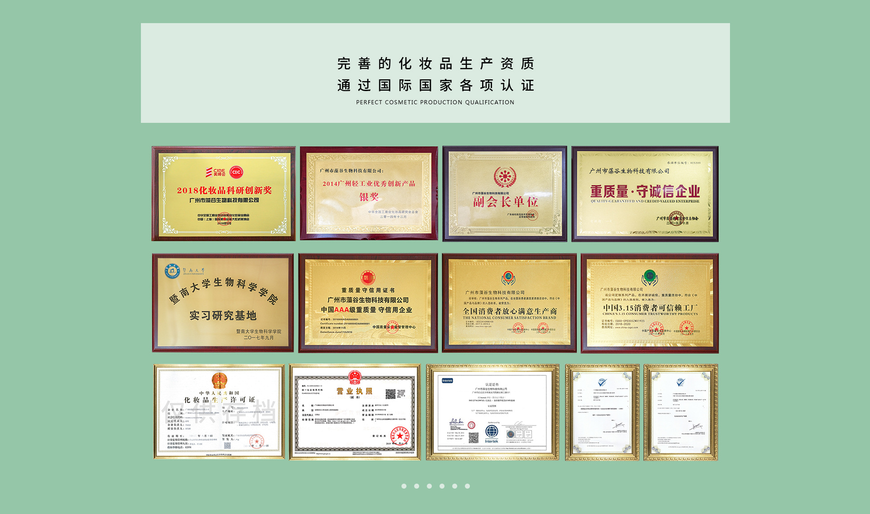Go to the last carousel dot
This screenshot has width=870, height=514.
[x=467, y=486]
